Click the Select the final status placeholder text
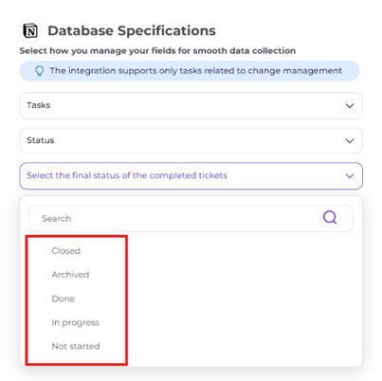 (127, 175)
